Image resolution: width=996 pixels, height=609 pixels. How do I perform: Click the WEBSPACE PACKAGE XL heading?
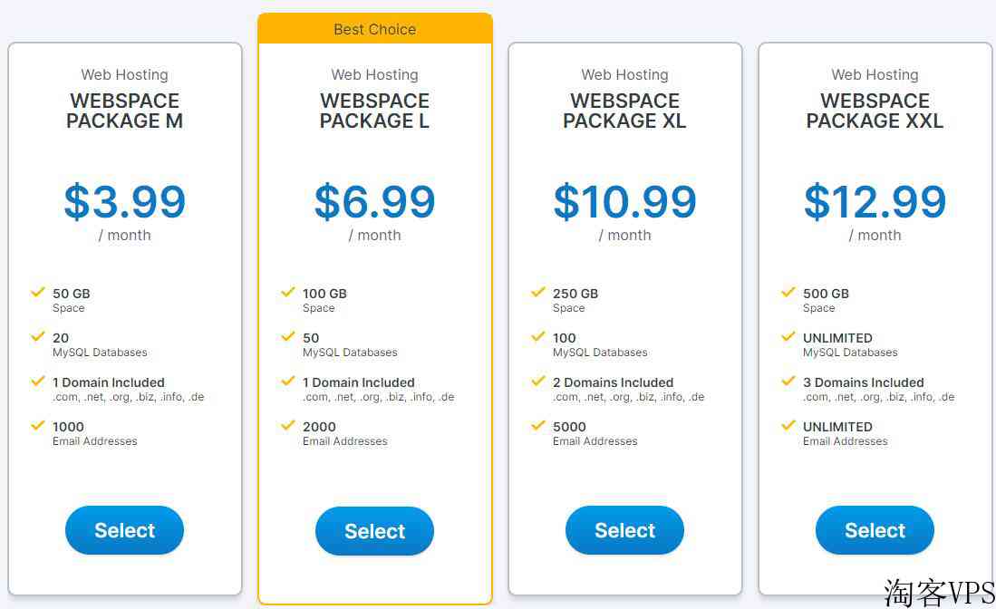pos(624,111)
